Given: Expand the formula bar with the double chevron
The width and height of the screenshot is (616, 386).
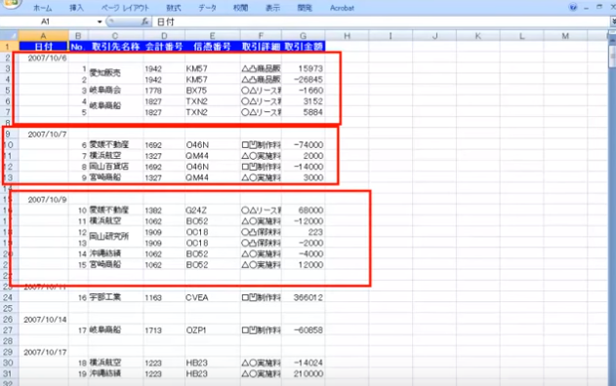Looking at the screenshot, I should 612,21.
